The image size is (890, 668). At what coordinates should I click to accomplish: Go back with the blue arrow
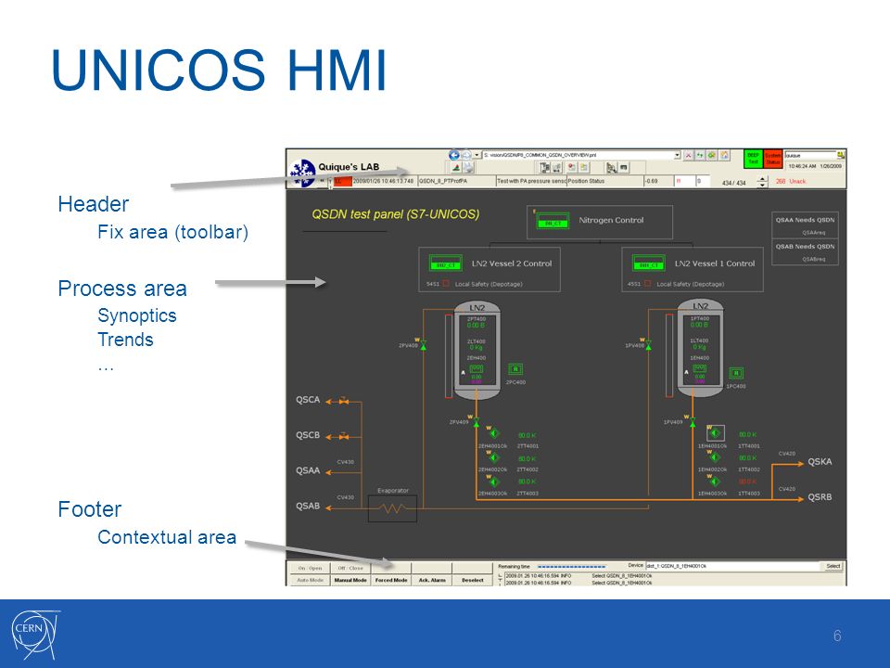[x=454, y=155]
